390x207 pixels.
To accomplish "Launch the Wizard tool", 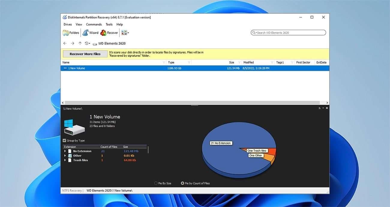I will tap(85, 33).
